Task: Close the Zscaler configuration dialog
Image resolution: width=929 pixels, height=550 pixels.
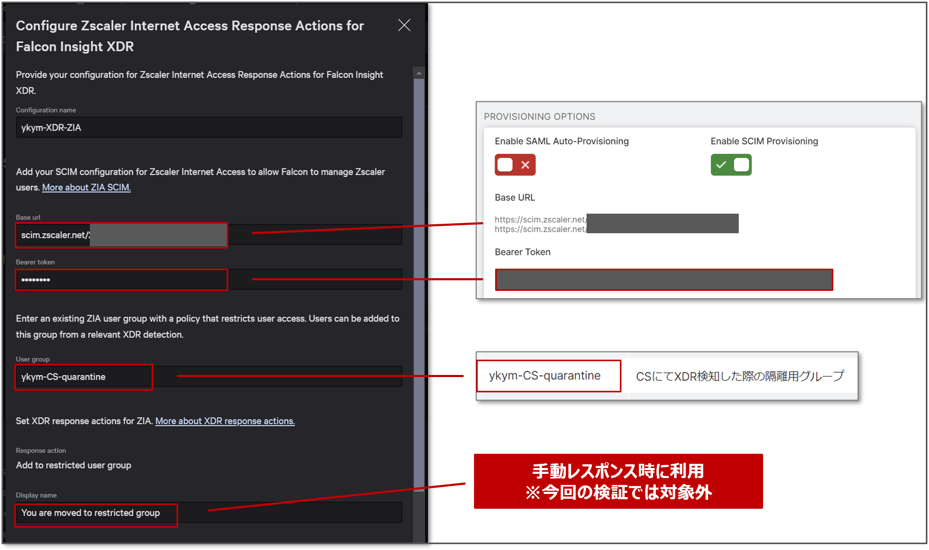Action: tap(404, 25)
